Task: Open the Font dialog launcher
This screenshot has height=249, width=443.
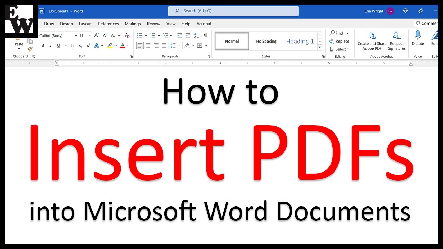Action: tap(131, 56)
